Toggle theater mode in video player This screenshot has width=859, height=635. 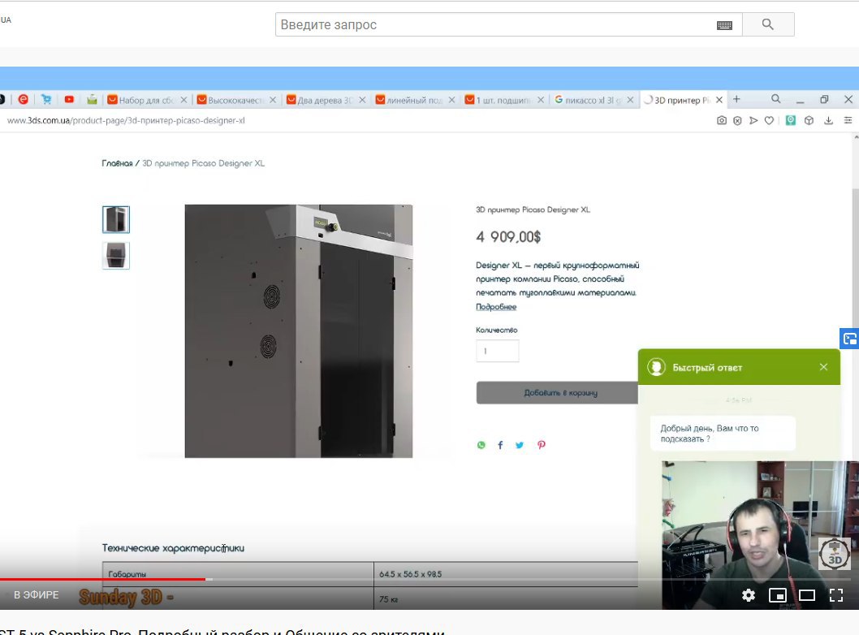[807, 595]
